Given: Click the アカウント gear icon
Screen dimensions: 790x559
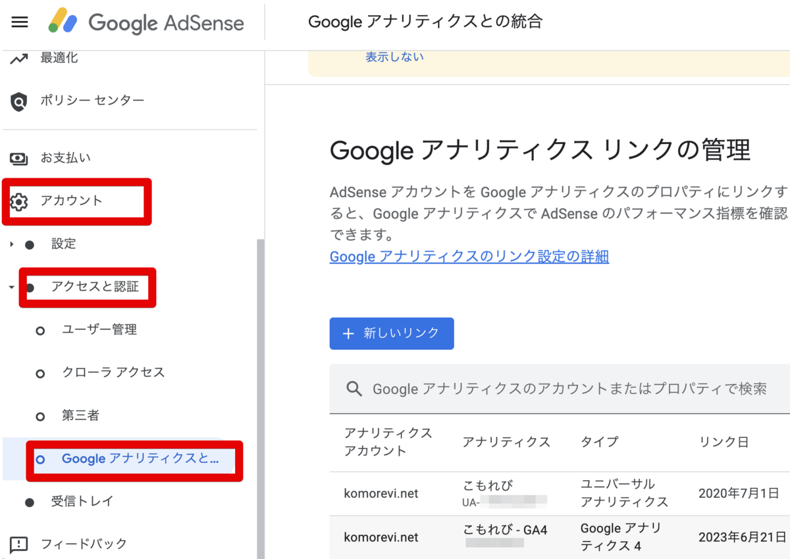Looking at the screenshot, I should (x=19, y=202).
